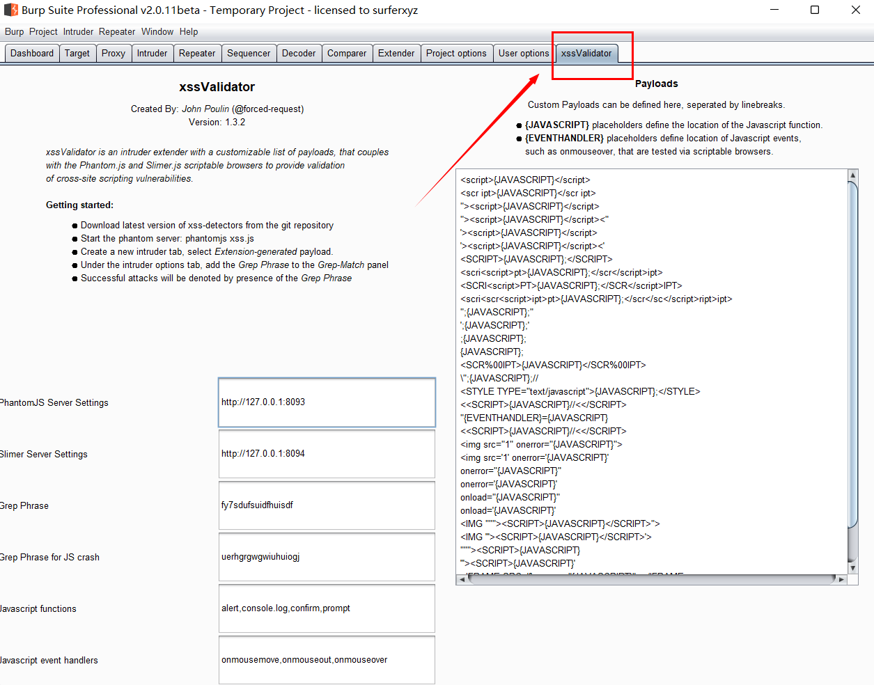
Task: Click the first <script>{JAVASCRIPT}</script> payload line
Action: pyautogui.click(x=525, y=180)
